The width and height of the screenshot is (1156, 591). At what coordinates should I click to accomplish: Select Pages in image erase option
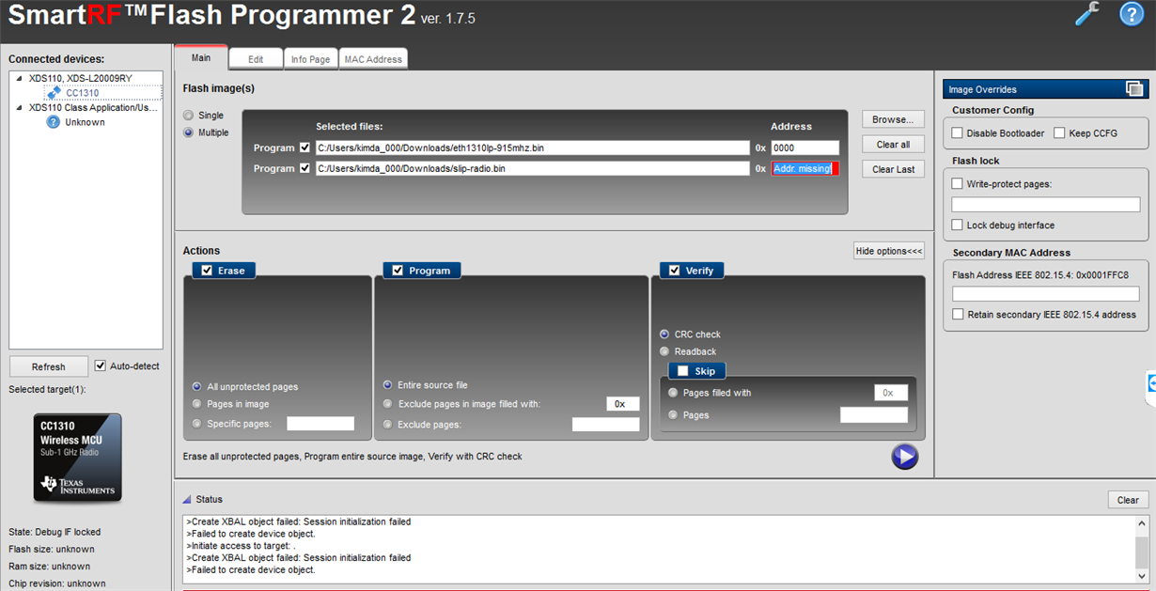point(196,403)
